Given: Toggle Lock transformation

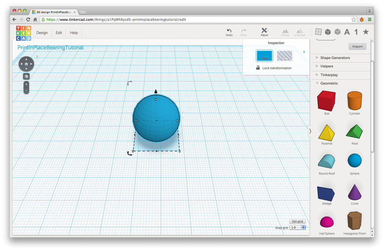Looking at the screenshot, I should pyautogui.click(x=273, y=68).
